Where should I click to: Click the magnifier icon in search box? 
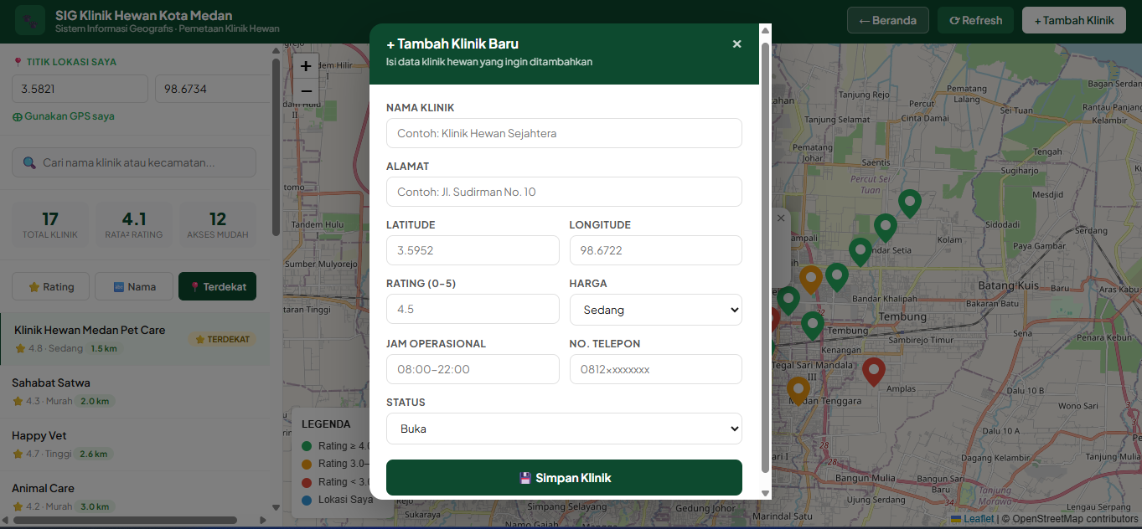[x=29, y=163]
